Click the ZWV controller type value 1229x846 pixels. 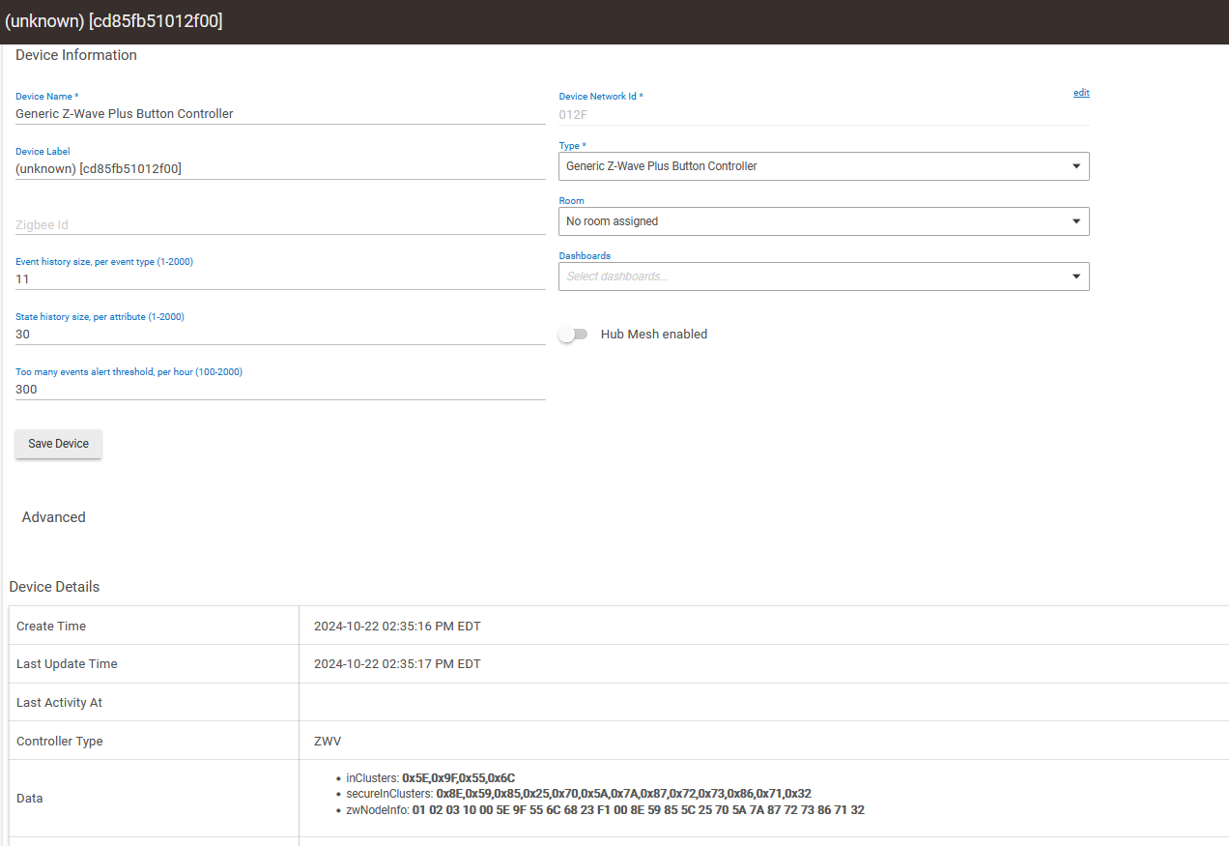pyautogui.click(x=328, y=742)
